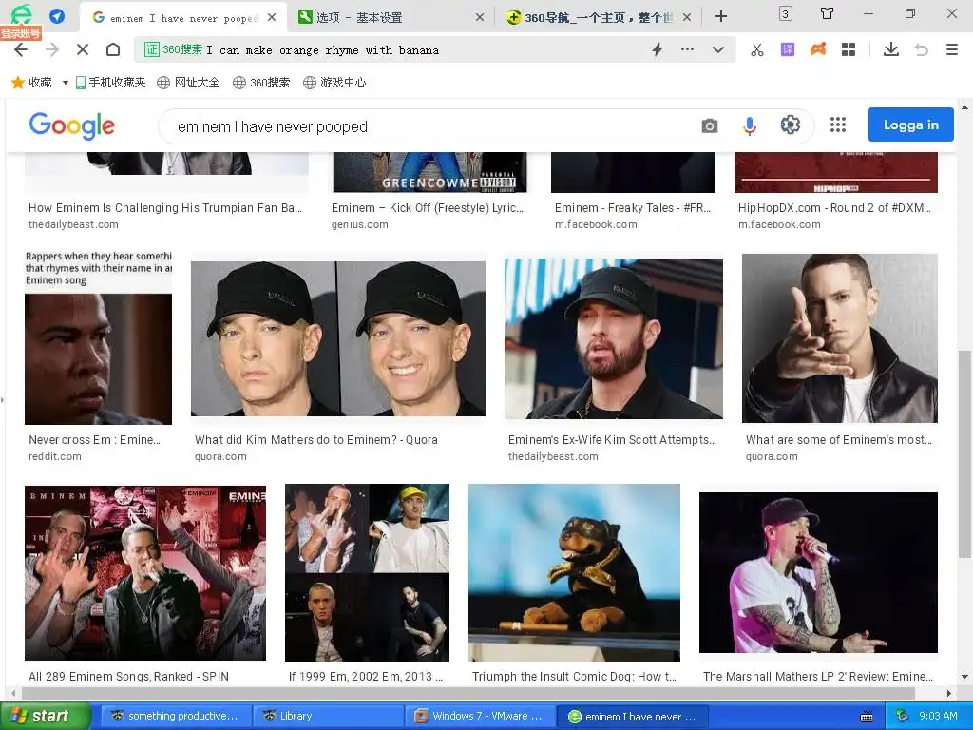This screenshot has height=730, width=973.
Task: Switch to Windows 7 - VMware taskbar item
Action: (480, 716)
